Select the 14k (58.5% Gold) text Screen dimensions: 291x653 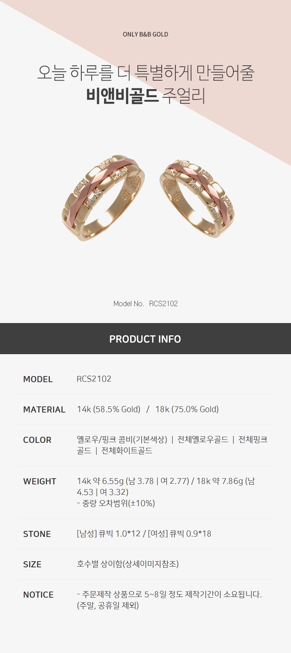click(x=109, y=409)
